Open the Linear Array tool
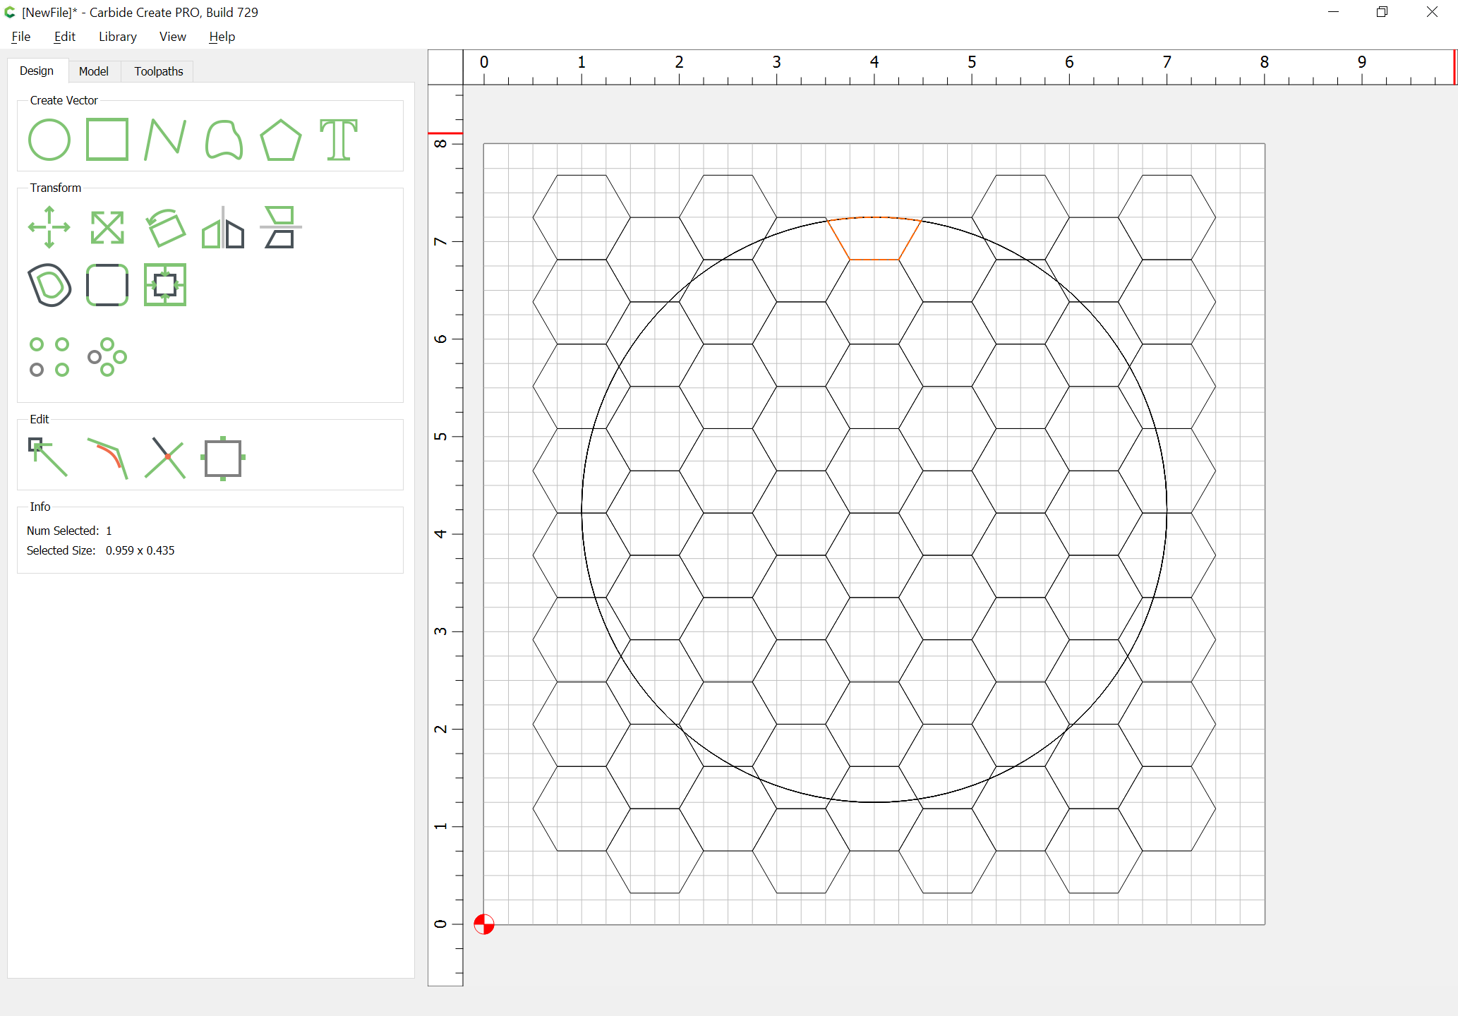1458x1016 pixels. [49, 357]
